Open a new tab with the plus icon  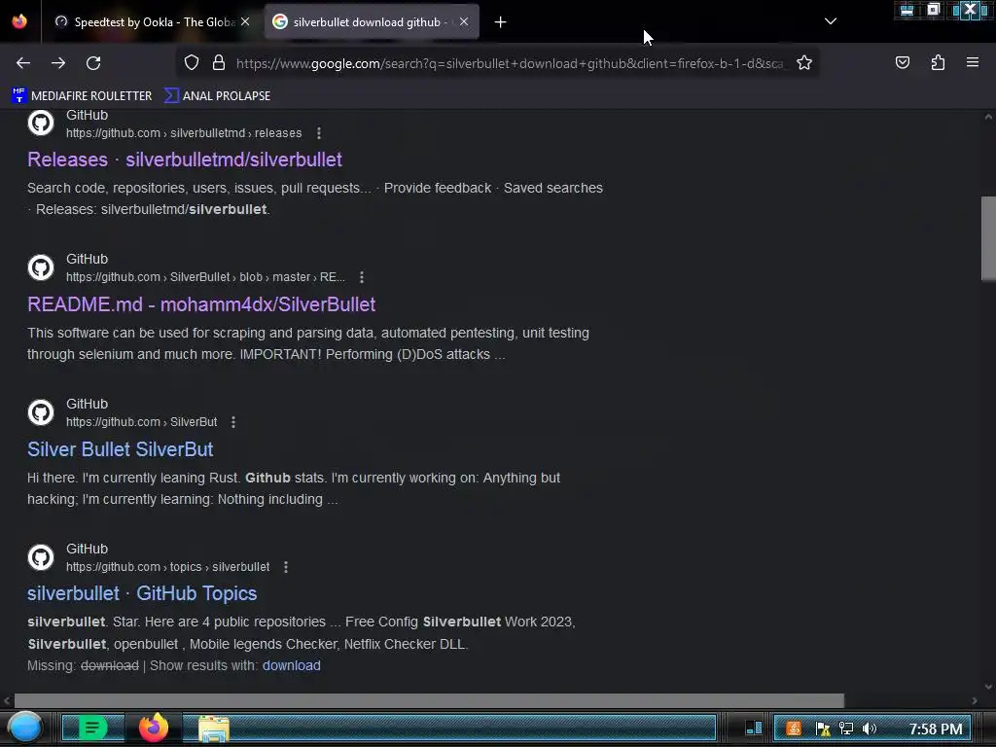coord(501,22)
